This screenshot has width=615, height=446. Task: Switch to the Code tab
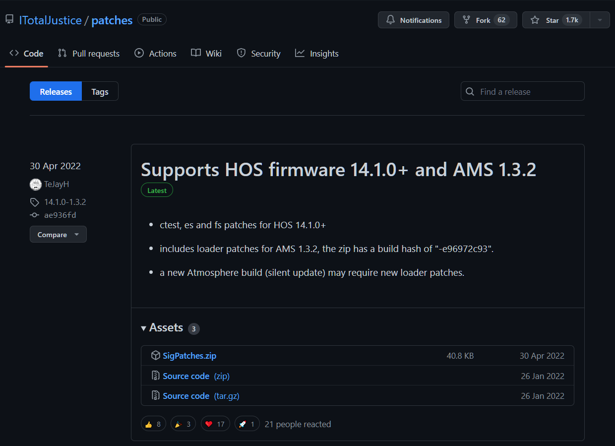(x=26, y=53)
